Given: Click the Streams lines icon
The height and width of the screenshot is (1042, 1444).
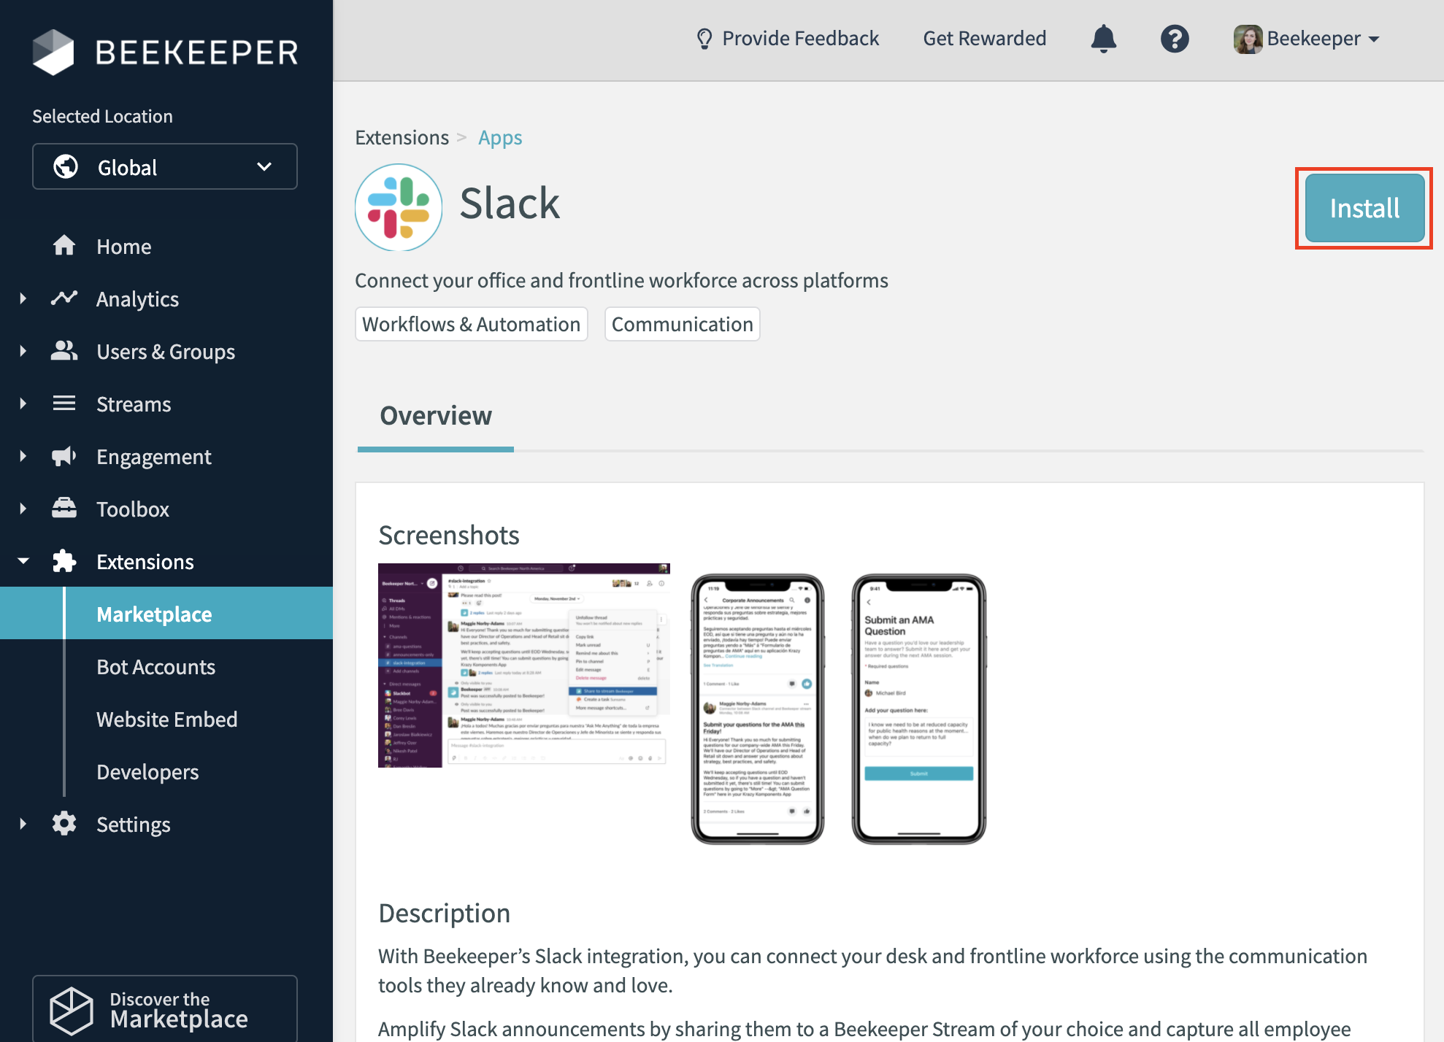Looking at the screenshot, I should pyautogui.click(x=64, y=404).
